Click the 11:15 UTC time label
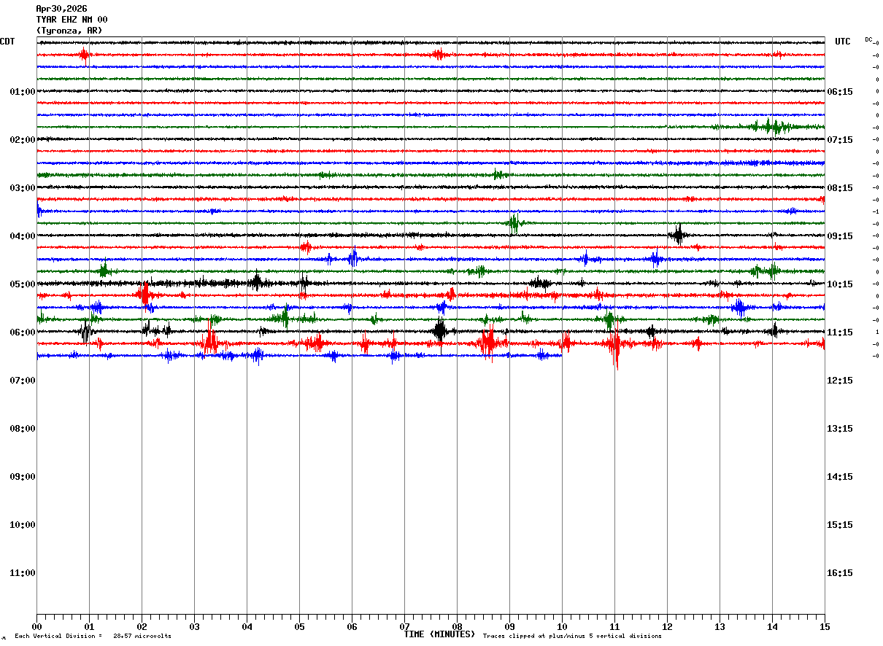 841,332
